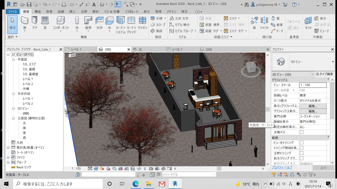The image size is (337, 189).
Task: Switch to the 北 view tab
Action: pyautogui.click(x=140, y=49)
